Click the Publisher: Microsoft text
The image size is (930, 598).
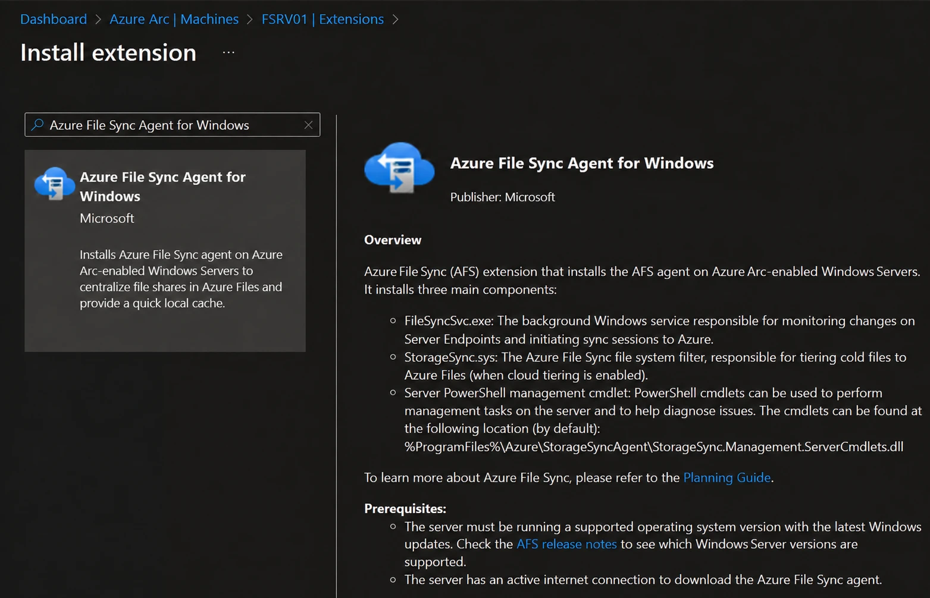[502, 197]
